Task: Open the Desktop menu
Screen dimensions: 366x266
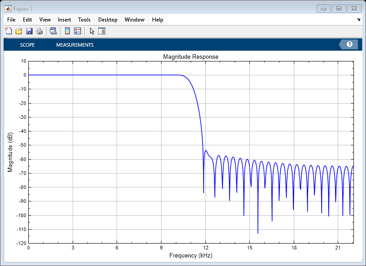Action: pyautogui.click(x=108, y=20)
